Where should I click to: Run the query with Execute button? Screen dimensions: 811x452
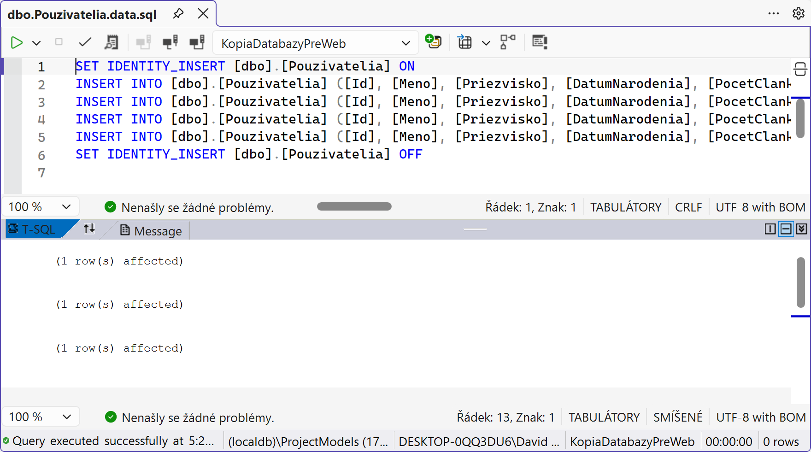(x=17, y=43)
